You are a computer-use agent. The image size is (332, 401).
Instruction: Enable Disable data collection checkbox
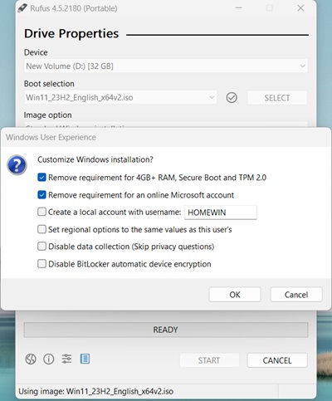coord(41,247)
